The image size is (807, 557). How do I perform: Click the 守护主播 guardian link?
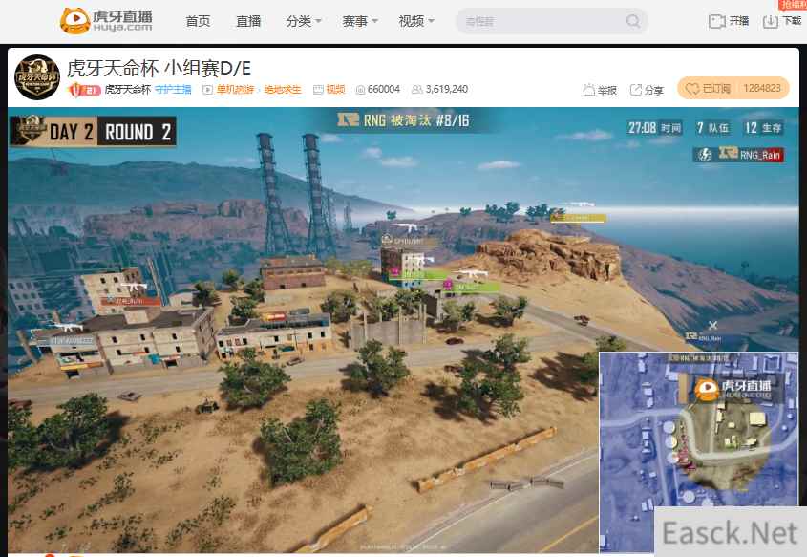173,90
